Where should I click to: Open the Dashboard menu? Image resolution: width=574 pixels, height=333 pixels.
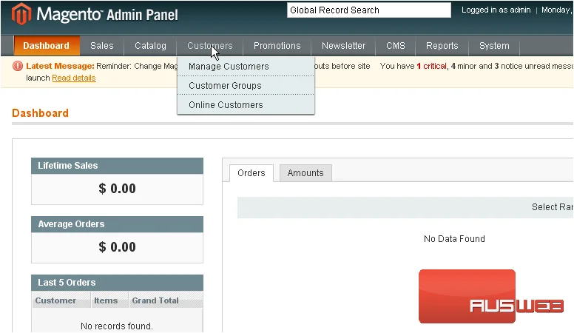pyautogui.click(x=47, y=46)
